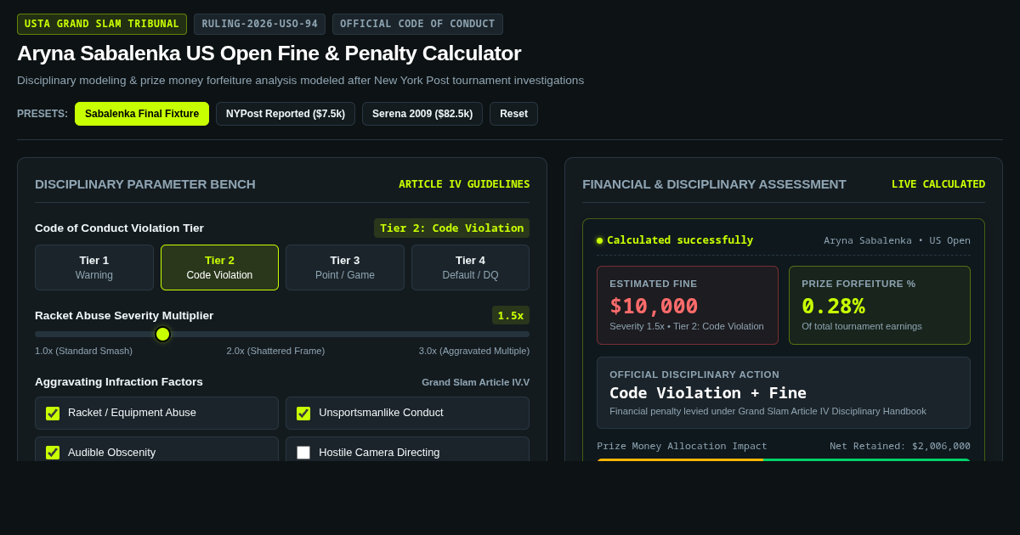Uncheck the Audible Obscenity checkbox

(53, 453)
